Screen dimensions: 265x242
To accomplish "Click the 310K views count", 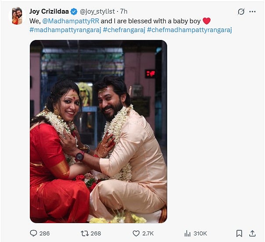I will click(x=200, y=233).
